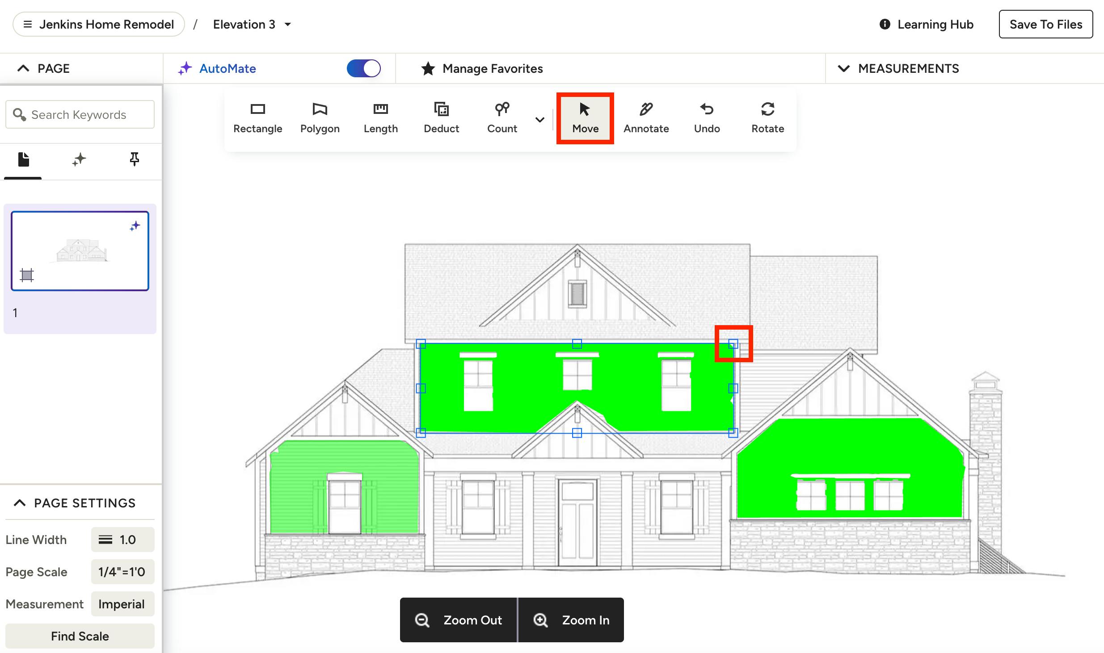Switch to the pinned items tab
This screenshot has width=1104, height=653.
(134, 159)
